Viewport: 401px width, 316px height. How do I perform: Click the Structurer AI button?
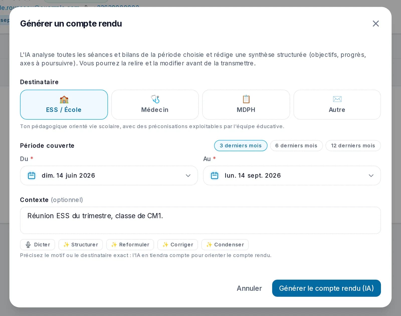tap(81, 245)
